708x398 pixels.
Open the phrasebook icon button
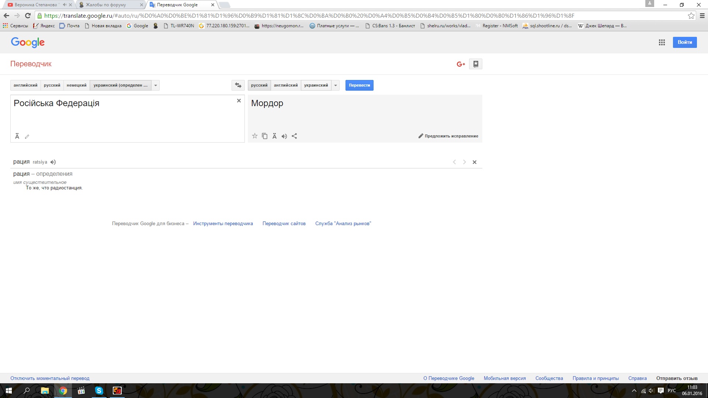(476, 64)
